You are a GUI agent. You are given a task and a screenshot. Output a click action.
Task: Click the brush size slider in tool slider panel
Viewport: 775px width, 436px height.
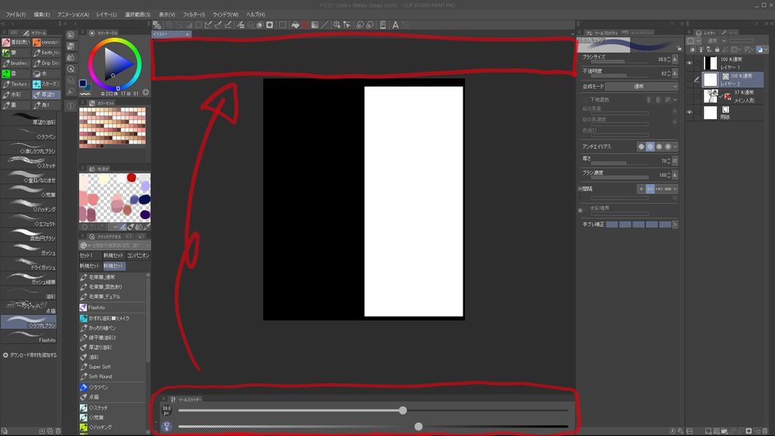pyautogui.click(x=374, y=410)
